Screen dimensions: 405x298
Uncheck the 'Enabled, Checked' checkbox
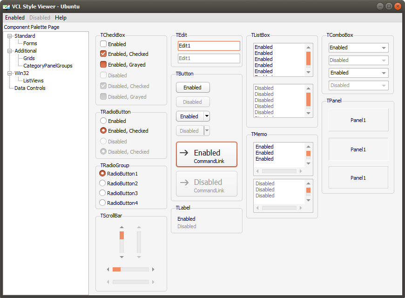coord(103,54)
